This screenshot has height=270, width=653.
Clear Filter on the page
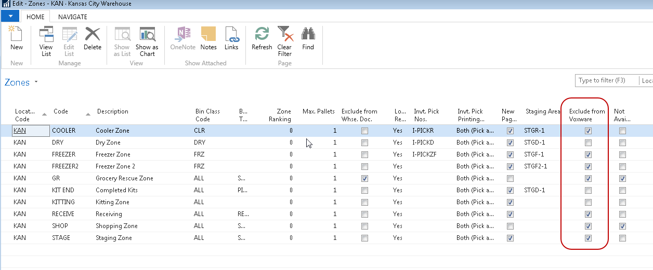tap(284, 41)
